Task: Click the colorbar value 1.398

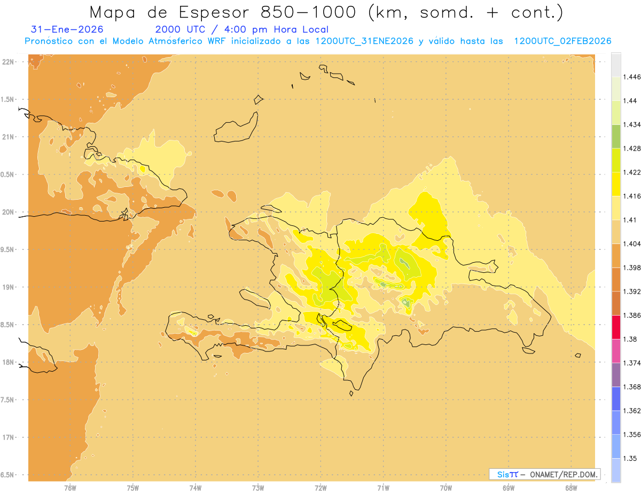Action: point(632,268)
